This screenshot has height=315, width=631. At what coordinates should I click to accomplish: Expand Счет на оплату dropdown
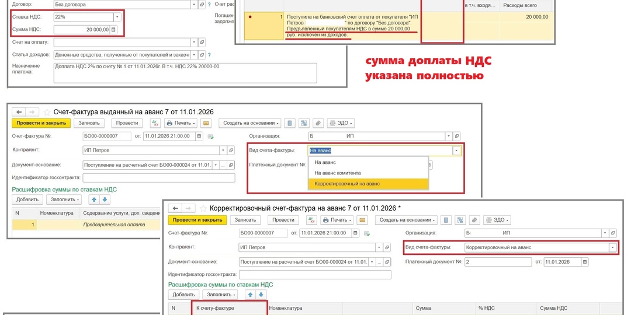[195, 42]
